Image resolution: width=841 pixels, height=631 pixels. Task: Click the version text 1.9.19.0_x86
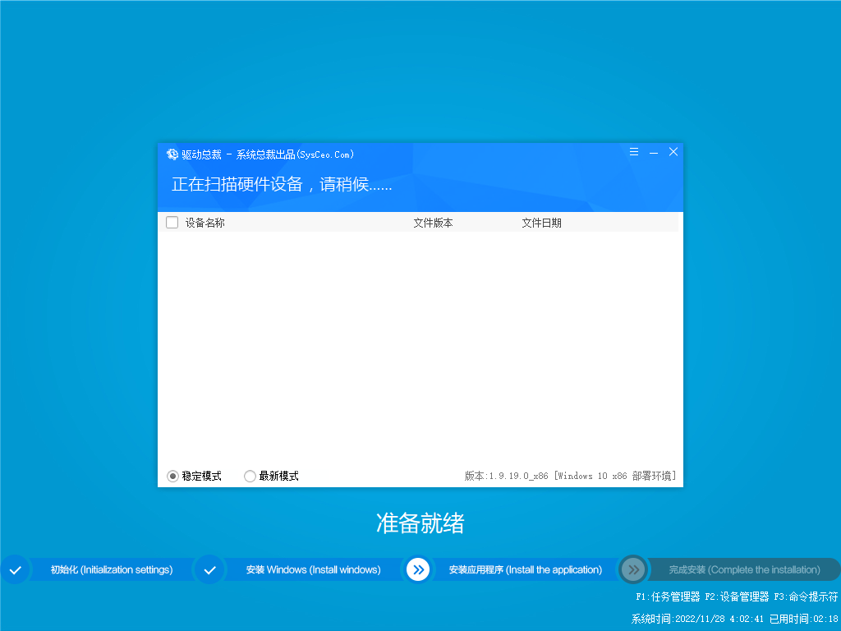click(x=518, y=476)
